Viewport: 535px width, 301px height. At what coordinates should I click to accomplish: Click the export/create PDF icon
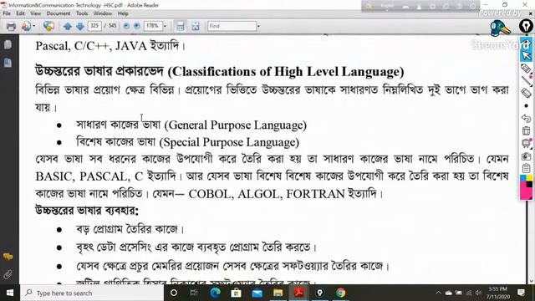[x=26, y=26]
